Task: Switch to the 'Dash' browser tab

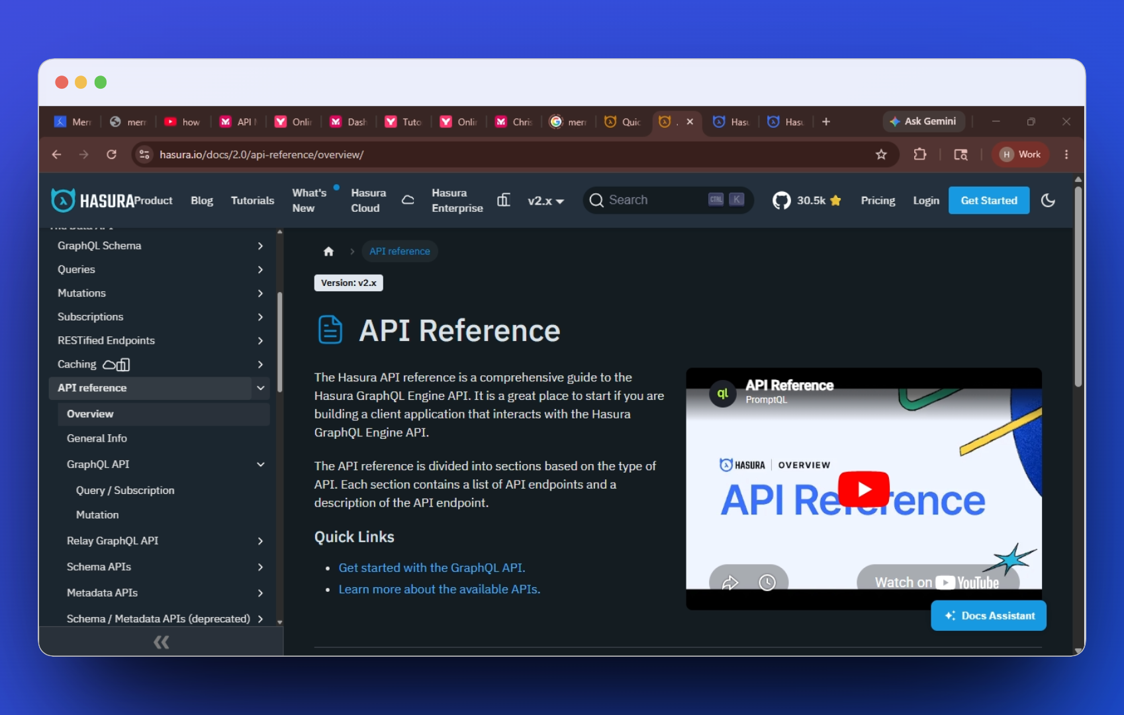Action: click(348, 122)
